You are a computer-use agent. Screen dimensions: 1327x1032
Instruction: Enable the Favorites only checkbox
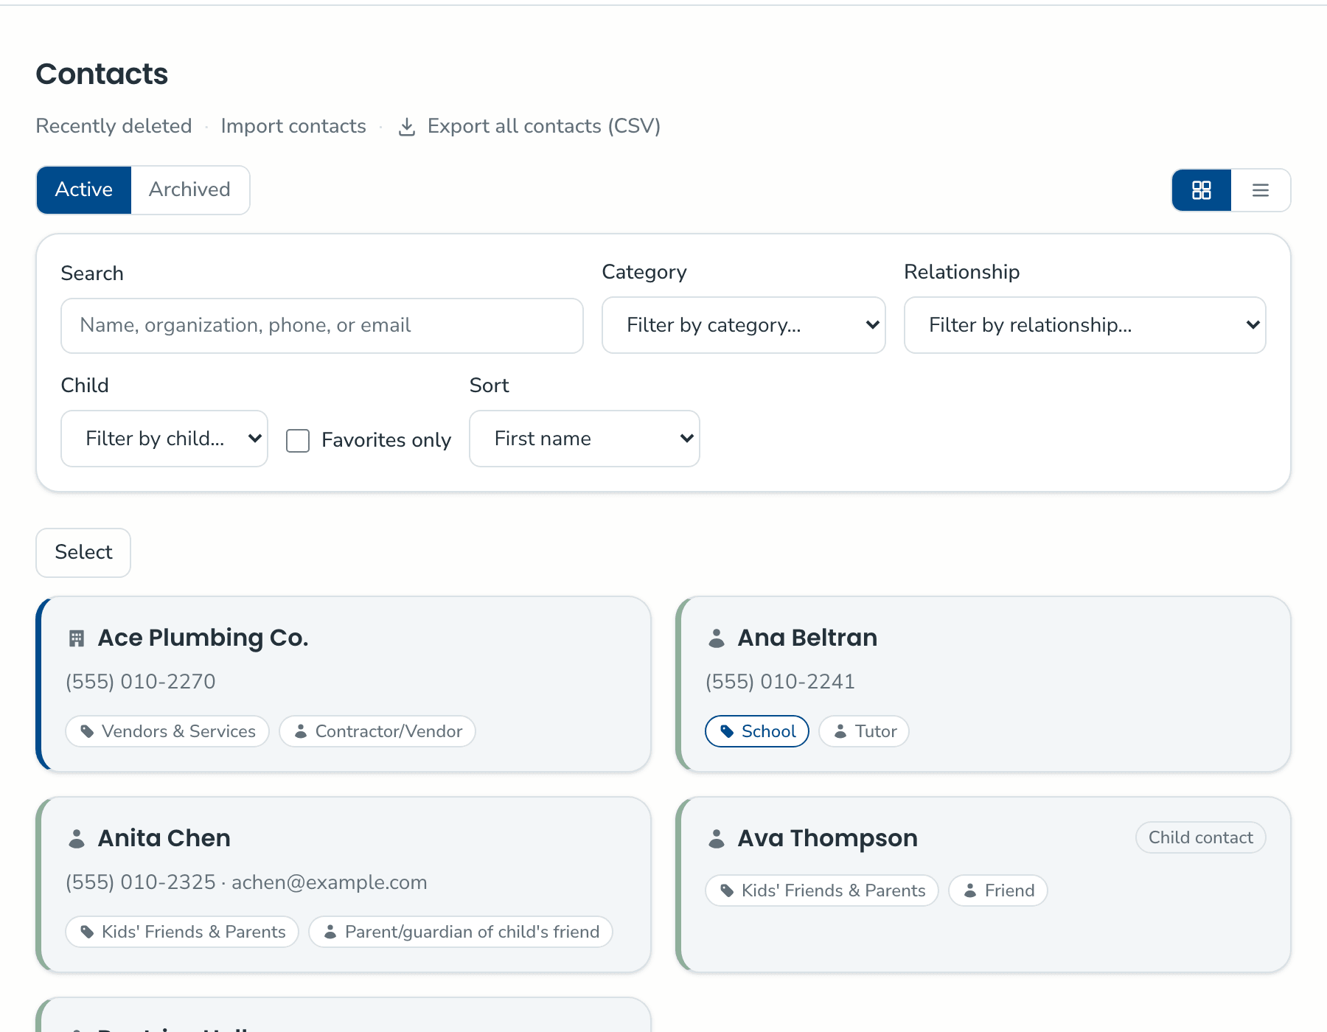(298, 441)
